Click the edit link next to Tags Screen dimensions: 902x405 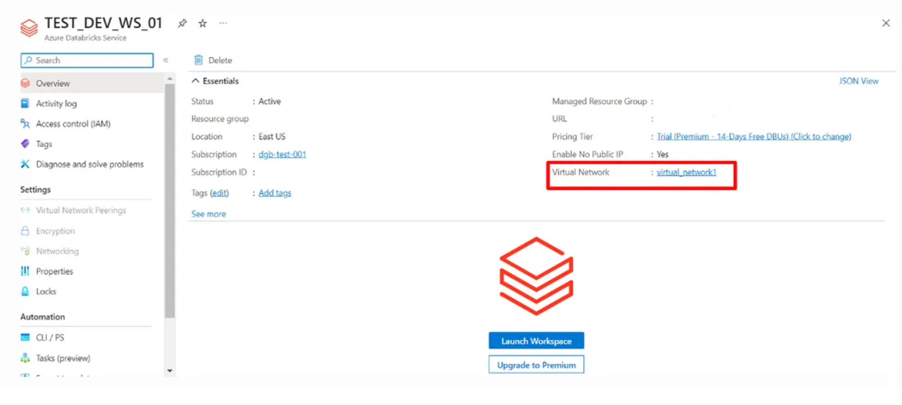click(219, 193)
